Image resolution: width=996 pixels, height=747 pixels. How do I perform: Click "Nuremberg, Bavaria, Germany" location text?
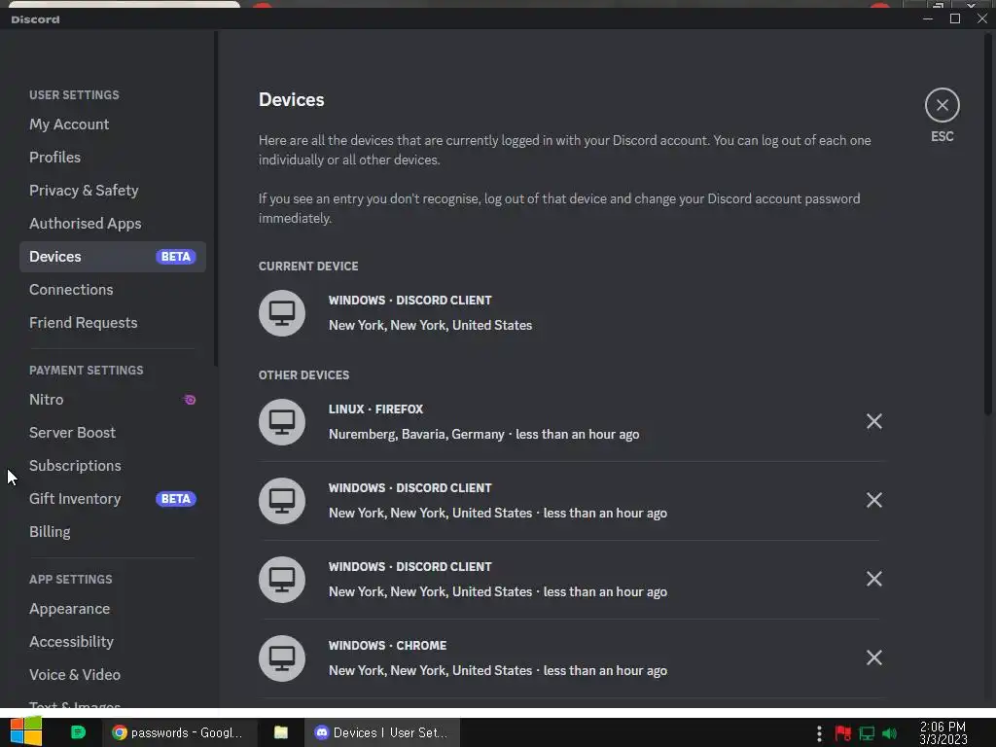(416, 435)
